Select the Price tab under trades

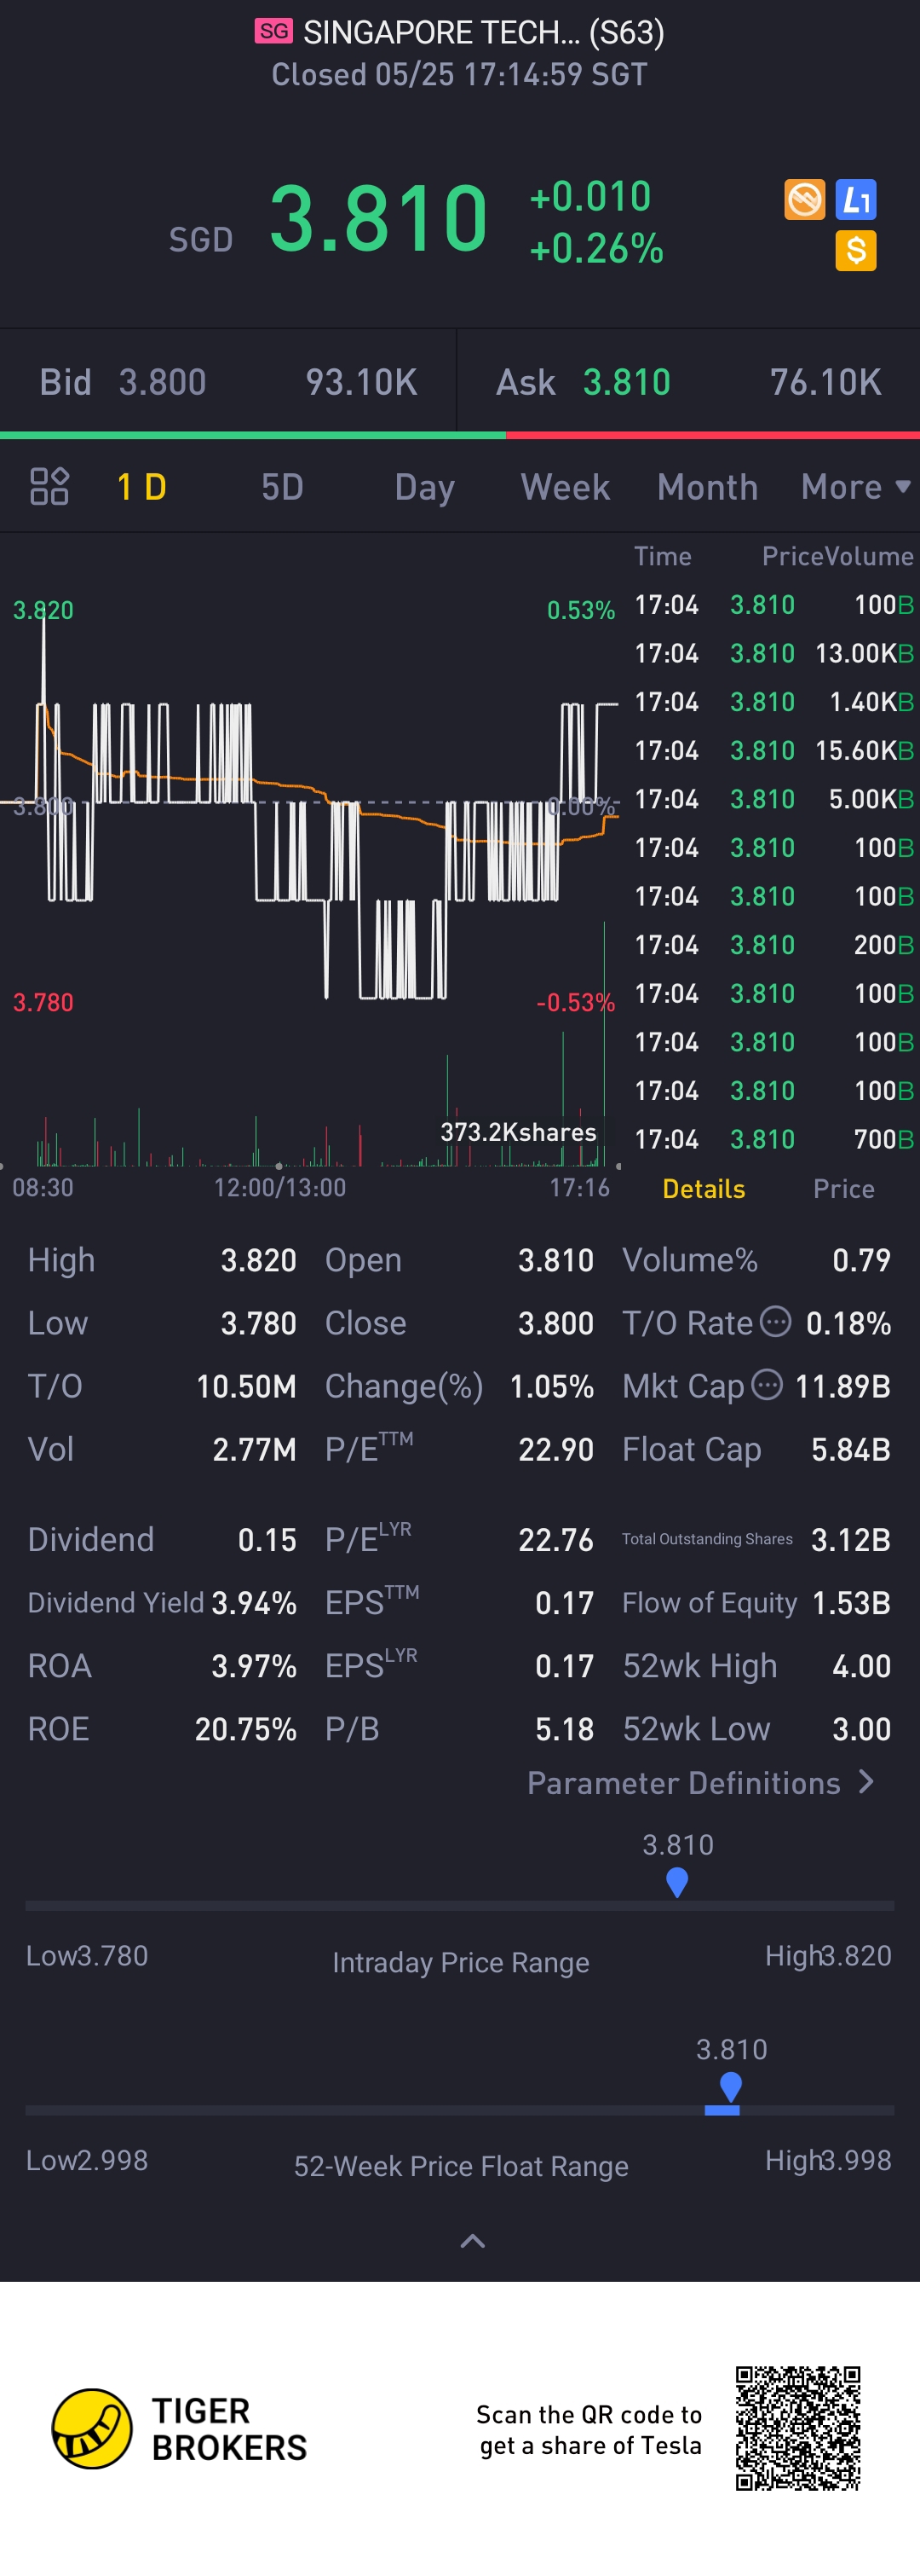tap(843, 1188)
